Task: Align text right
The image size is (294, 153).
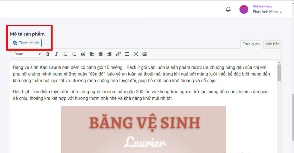Action: click(109, 54)
